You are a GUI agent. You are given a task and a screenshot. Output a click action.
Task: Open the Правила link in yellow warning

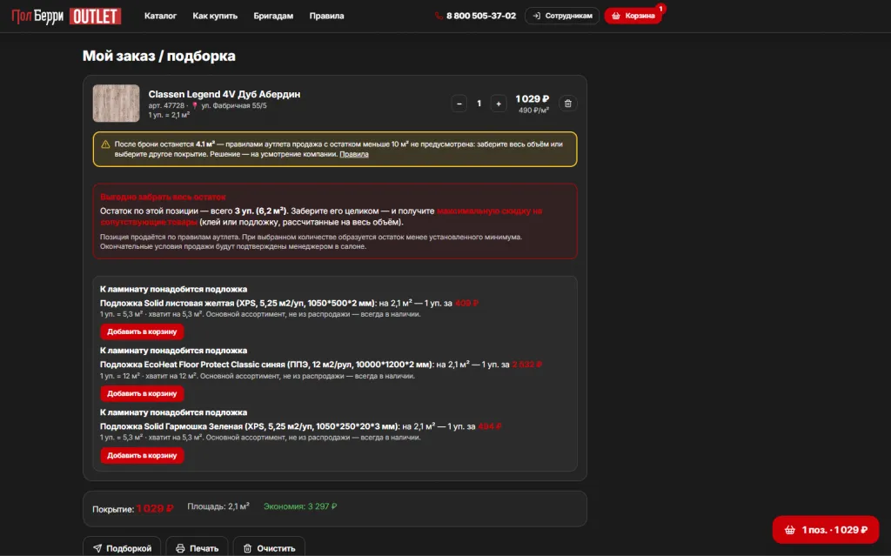pyautogui.click(x=354, y=154)
